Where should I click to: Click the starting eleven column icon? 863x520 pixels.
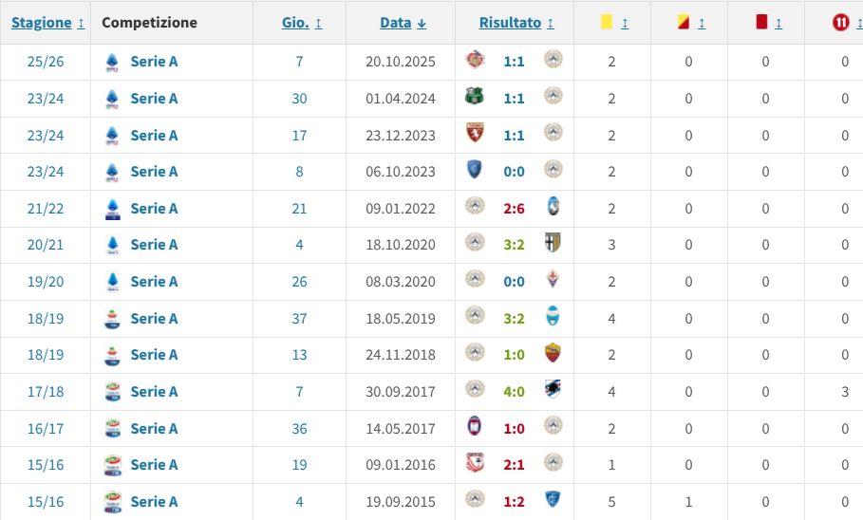pos(839,23)
